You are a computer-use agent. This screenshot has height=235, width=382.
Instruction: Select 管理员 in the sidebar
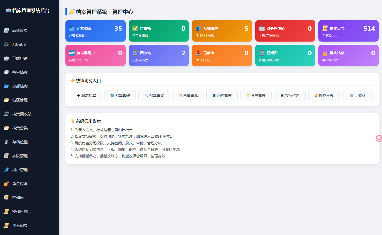pos(29,198)
